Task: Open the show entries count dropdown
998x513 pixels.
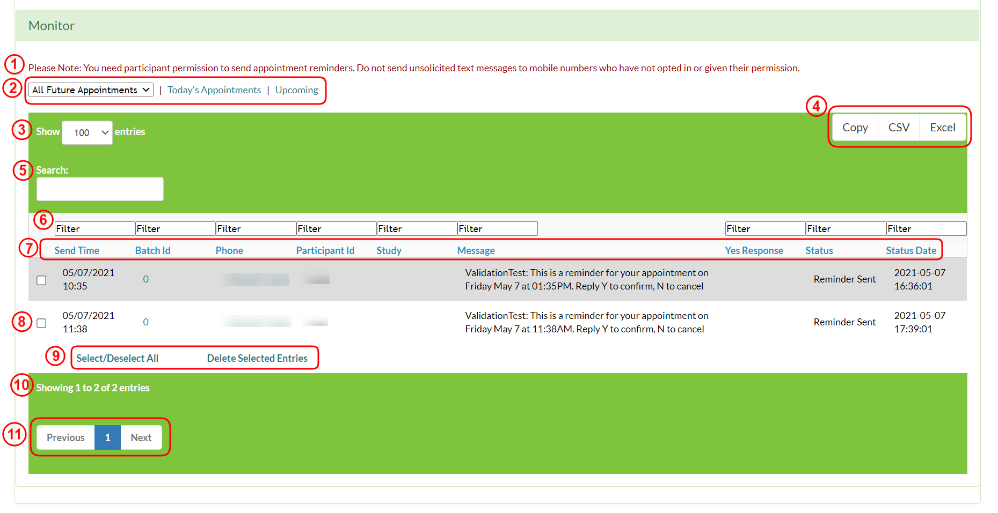Action: (x=87, y=132)
